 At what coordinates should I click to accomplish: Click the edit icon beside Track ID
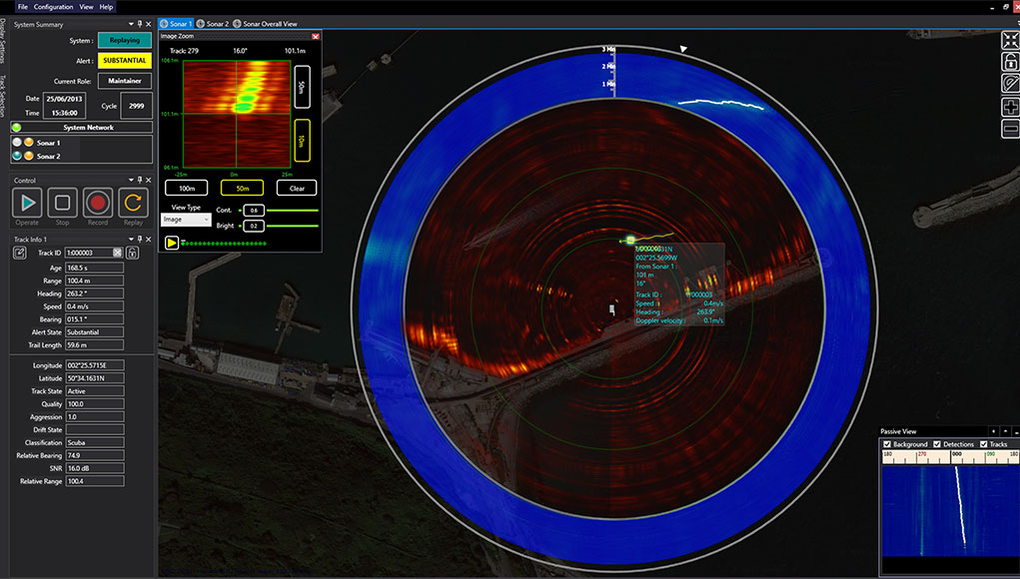19,253
